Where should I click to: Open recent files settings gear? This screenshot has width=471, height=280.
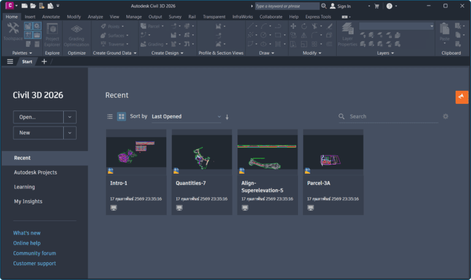pyautogui.click(x=445, y=117)
